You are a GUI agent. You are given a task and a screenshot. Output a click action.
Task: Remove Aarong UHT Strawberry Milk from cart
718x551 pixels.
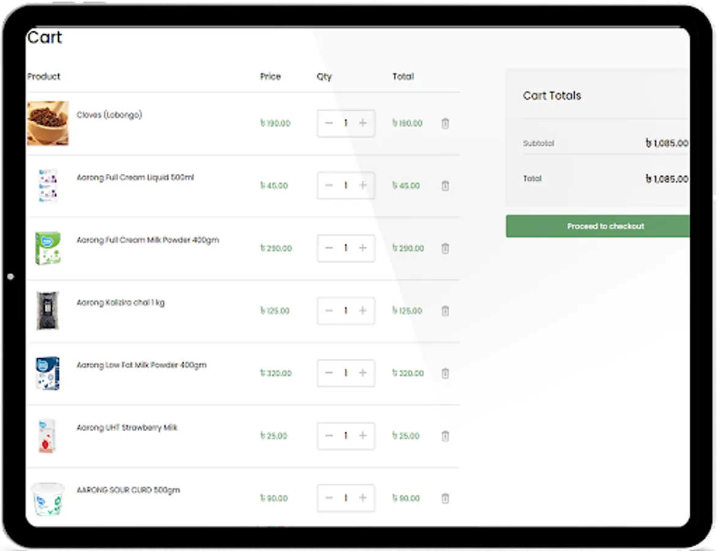(445, 435)
